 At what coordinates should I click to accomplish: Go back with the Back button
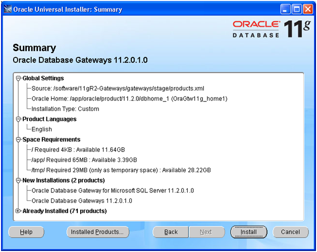tap(171, 232)
